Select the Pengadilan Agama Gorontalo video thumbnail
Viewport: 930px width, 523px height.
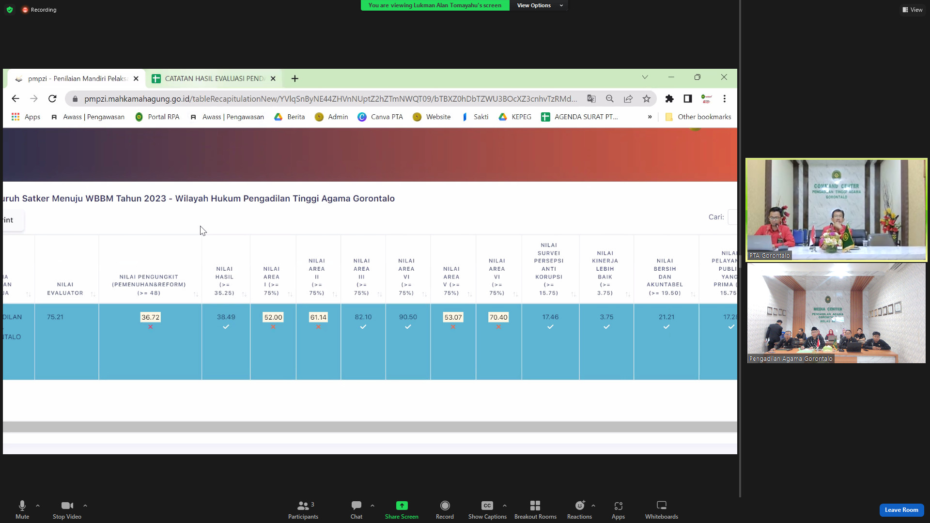[836, 313]
